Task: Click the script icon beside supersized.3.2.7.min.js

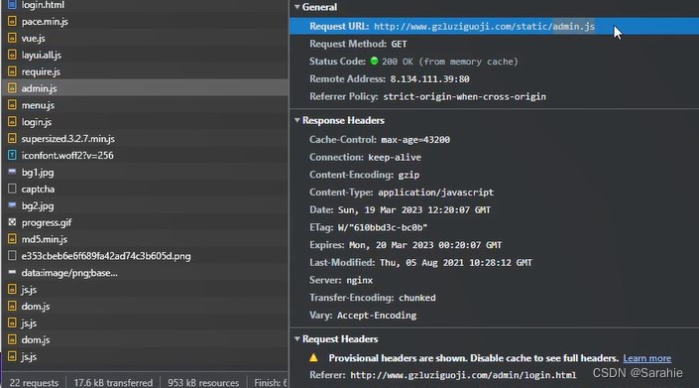Action: 12,138
